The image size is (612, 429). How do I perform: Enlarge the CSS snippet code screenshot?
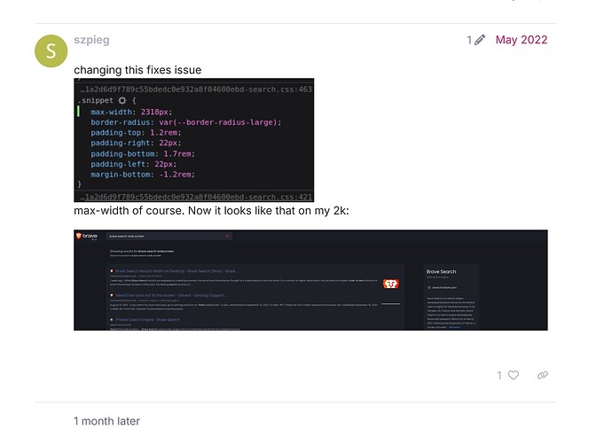(x=194, y=140)
